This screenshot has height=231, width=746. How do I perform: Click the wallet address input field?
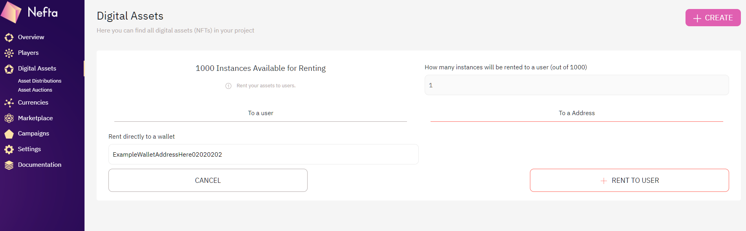[x=263, y=155]
